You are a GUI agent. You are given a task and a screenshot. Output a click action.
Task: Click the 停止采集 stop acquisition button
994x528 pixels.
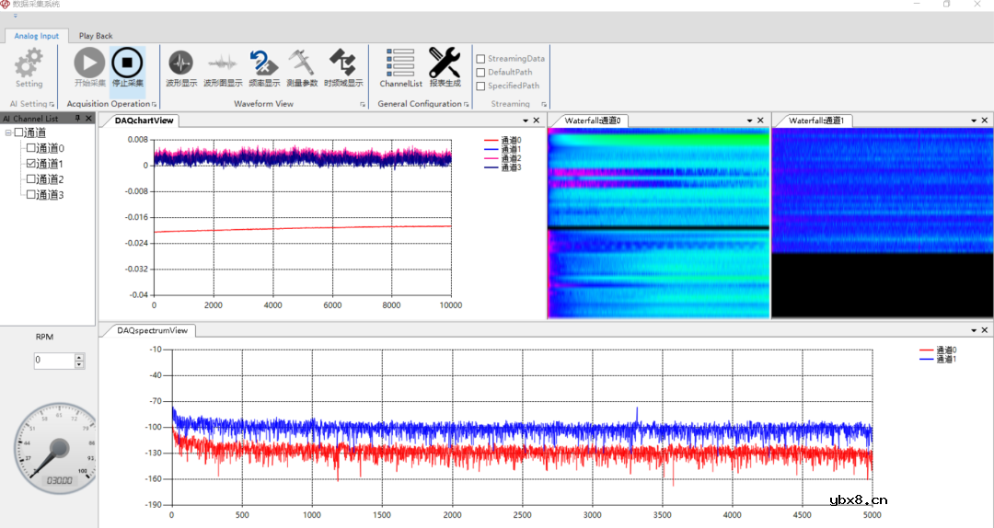127,63
